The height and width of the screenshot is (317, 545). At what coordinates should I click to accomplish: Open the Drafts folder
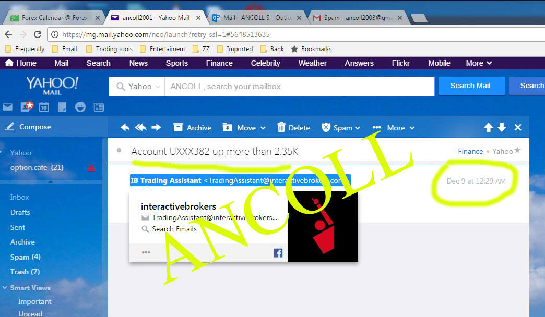pyautogui.click(x=20, y=212)
